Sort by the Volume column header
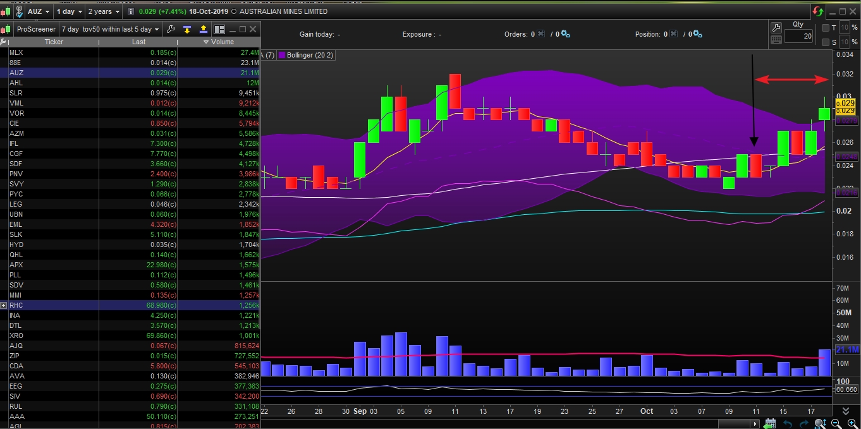The image size is (861, 429). (219, 42)
